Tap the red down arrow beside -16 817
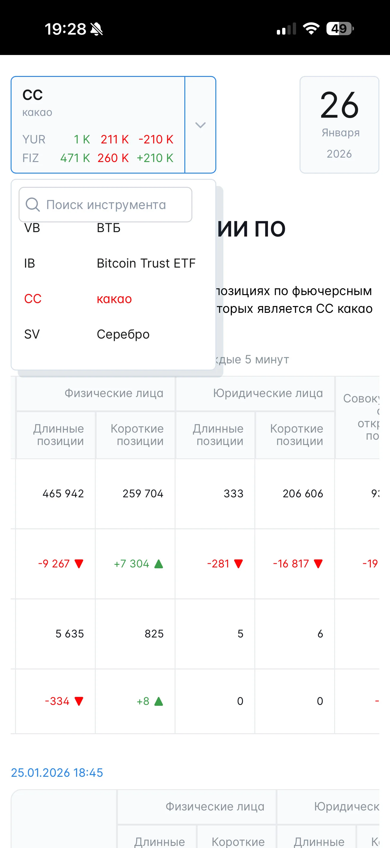 click(x=318, y=564)
